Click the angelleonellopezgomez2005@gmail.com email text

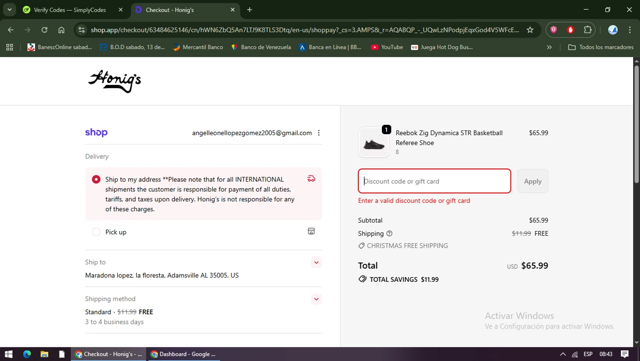pyautogui.click(x=252, y=133)
